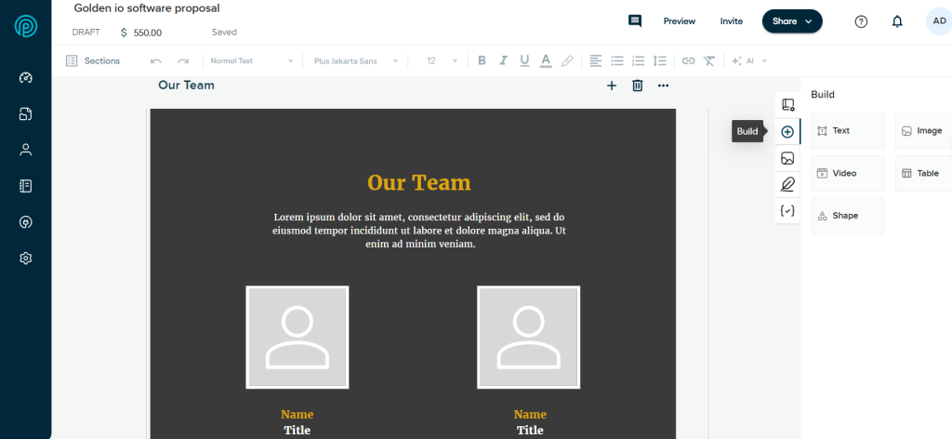Open the settings gear in sidebar
This screenshot has width=952, height=439.
pos(25,258)
